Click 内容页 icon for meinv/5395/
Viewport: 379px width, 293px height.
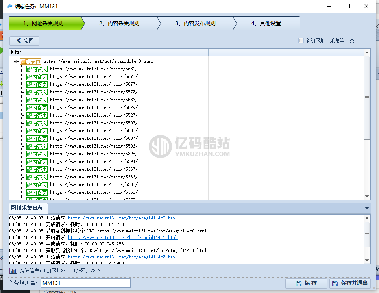click(x=37, y=154)
